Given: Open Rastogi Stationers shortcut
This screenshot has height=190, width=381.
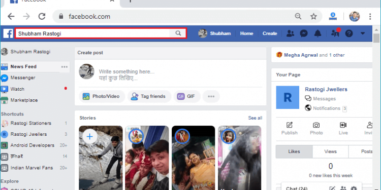Looking at the screenshot, I should 26,123.
